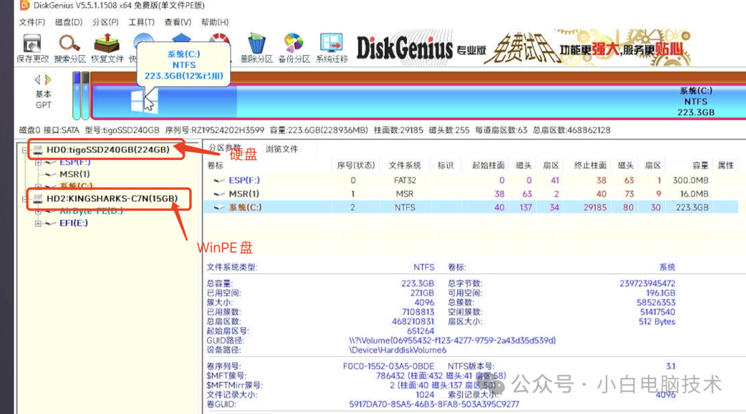Select HD2:KINGSHARKS-C7N(15GB) disk in tree
The height and width of the screenshot is (414, 746).
pos(112,199)
